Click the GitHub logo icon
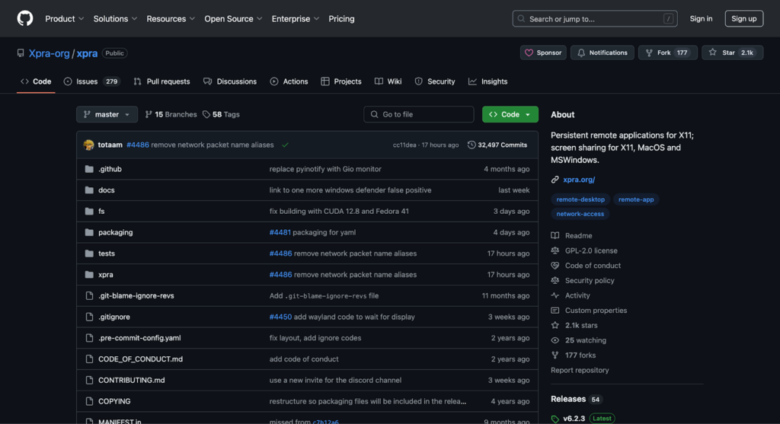The width and height of the screenshot is (780, 424). point(25,18)
